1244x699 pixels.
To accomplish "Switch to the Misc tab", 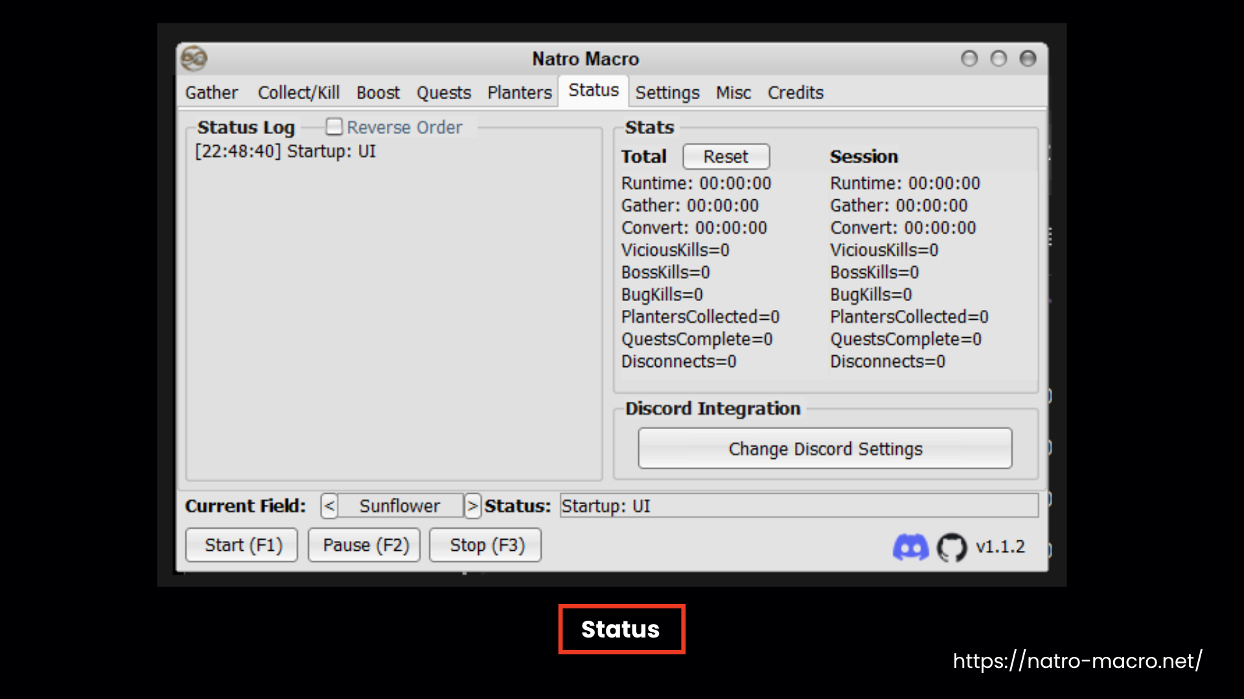I will 733,93.
